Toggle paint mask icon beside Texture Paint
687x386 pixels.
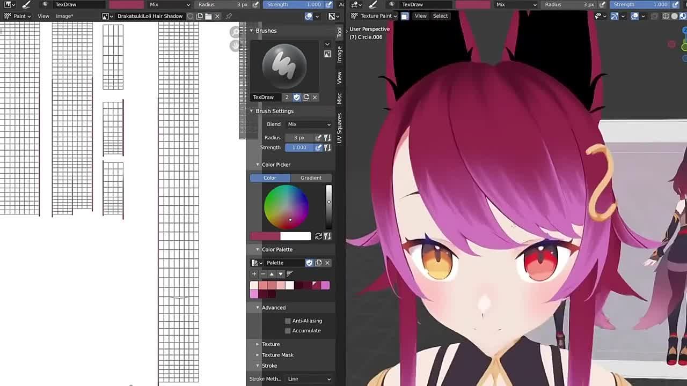tap(405, 16)
